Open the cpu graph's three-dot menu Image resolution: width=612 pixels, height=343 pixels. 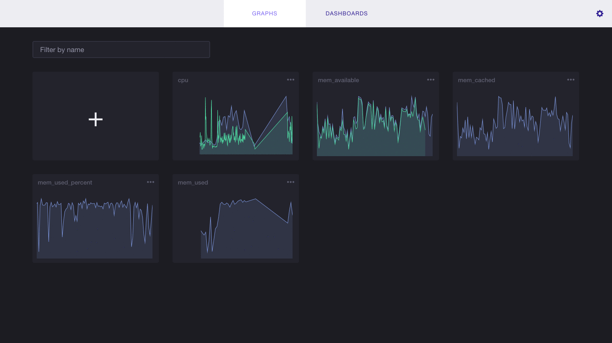coord(291,80)
